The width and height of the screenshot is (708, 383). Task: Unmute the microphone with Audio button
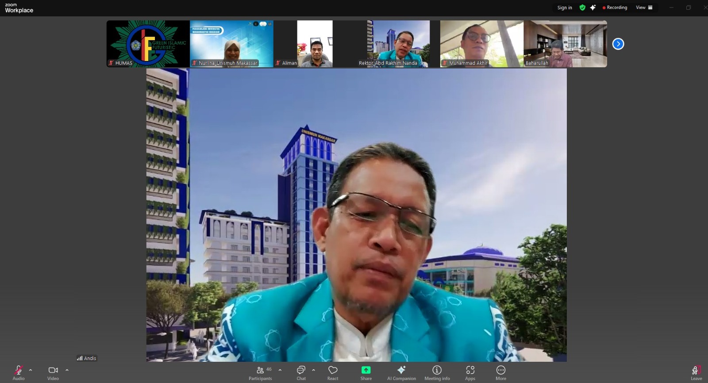click(19, 373)
